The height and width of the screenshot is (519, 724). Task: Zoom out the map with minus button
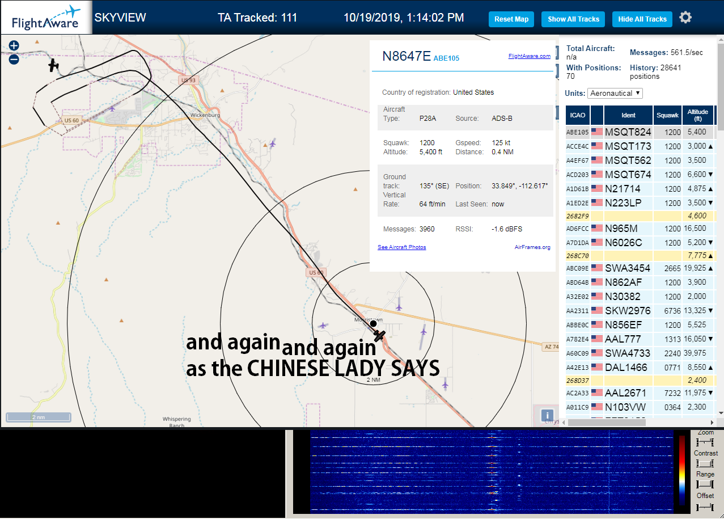[x=14, y=59]
